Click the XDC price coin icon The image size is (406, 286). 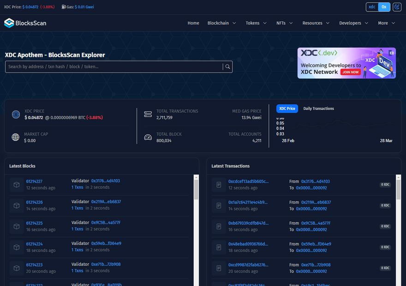[16, 115]
